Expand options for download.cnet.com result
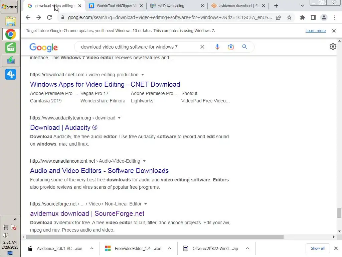This screenshot has height=257, width=342. pyautogui.click(x=143, y=75)
